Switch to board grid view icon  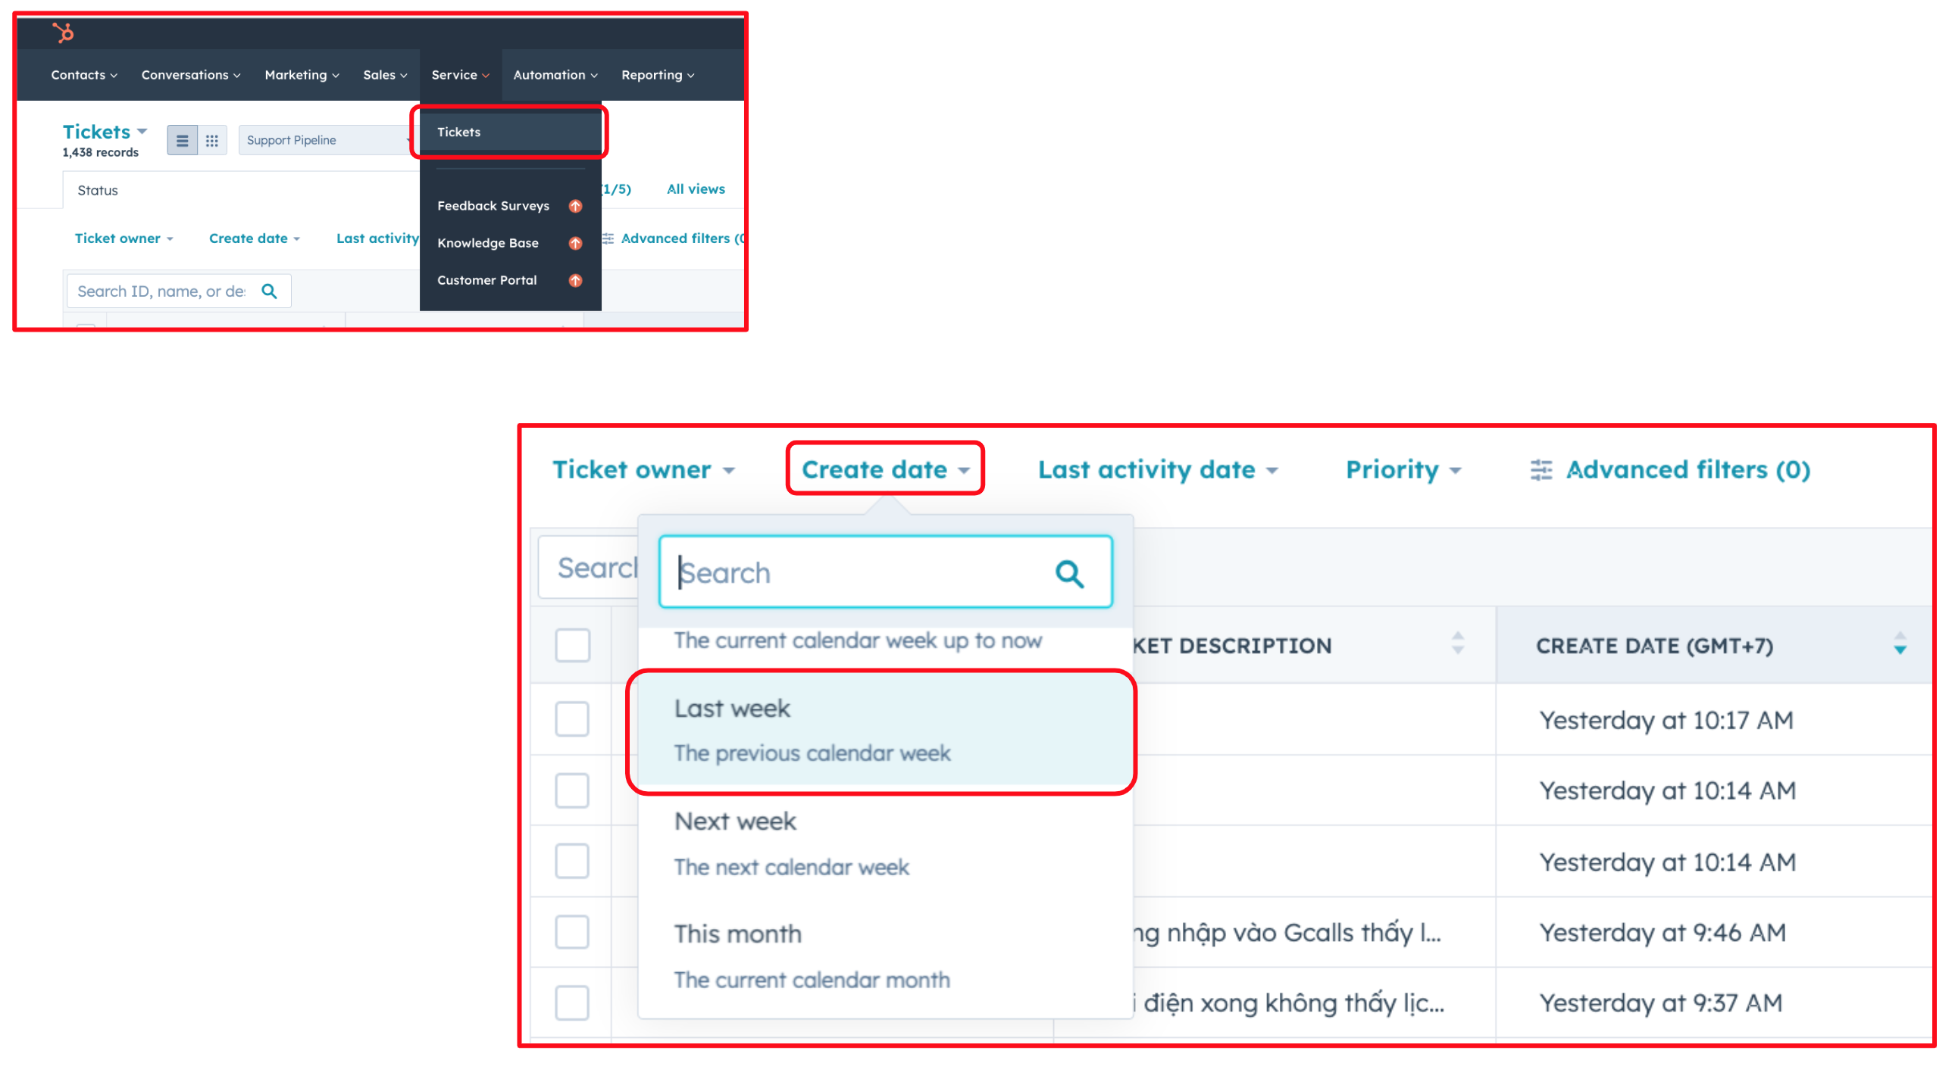pos(211,140)
